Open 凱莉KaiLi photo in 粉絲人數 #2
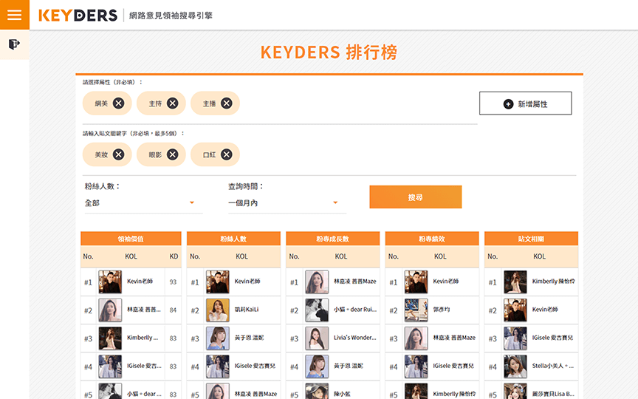638x399 pixels. tap(218, 310)
